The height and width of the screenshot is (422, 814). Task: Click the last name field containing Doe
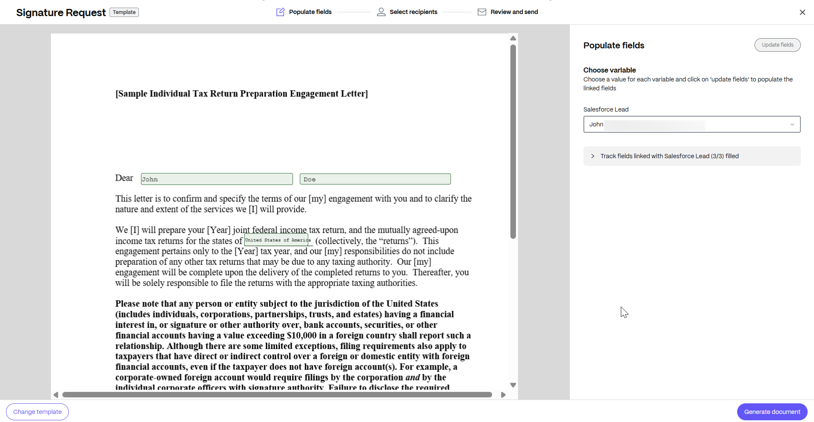tap(375, 179)
